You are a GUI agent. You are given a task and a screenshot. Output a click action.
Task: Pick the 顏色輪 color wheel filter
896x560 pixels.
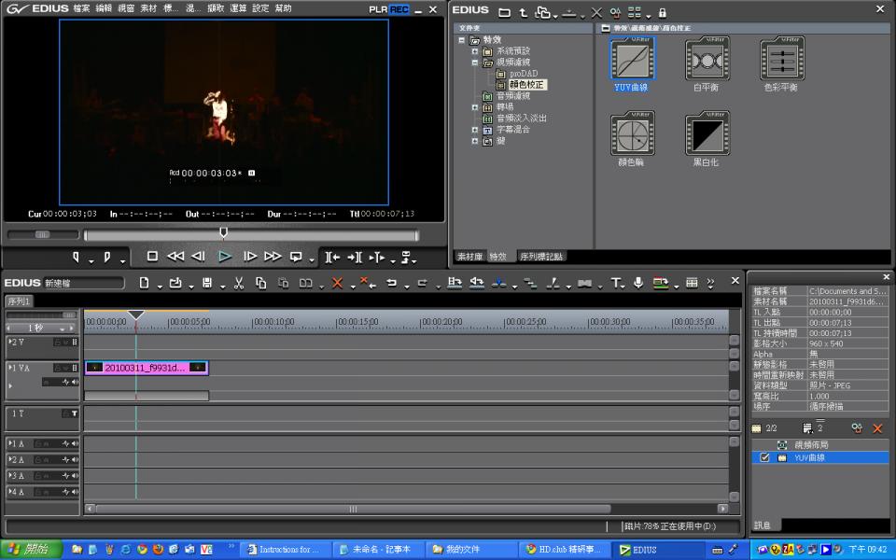632,133
